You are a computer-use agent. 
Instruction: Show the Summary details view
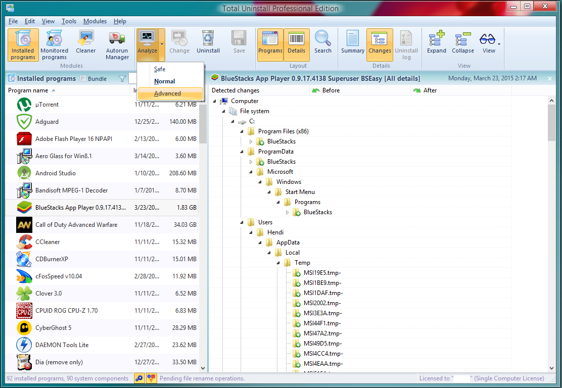coord(353,42)
